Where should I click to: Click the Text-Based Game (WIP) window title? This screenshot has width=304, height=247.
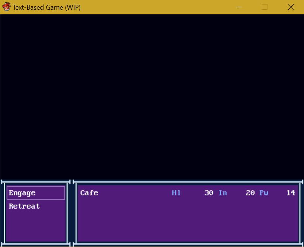pyautogui.click(x=47, y=7)
